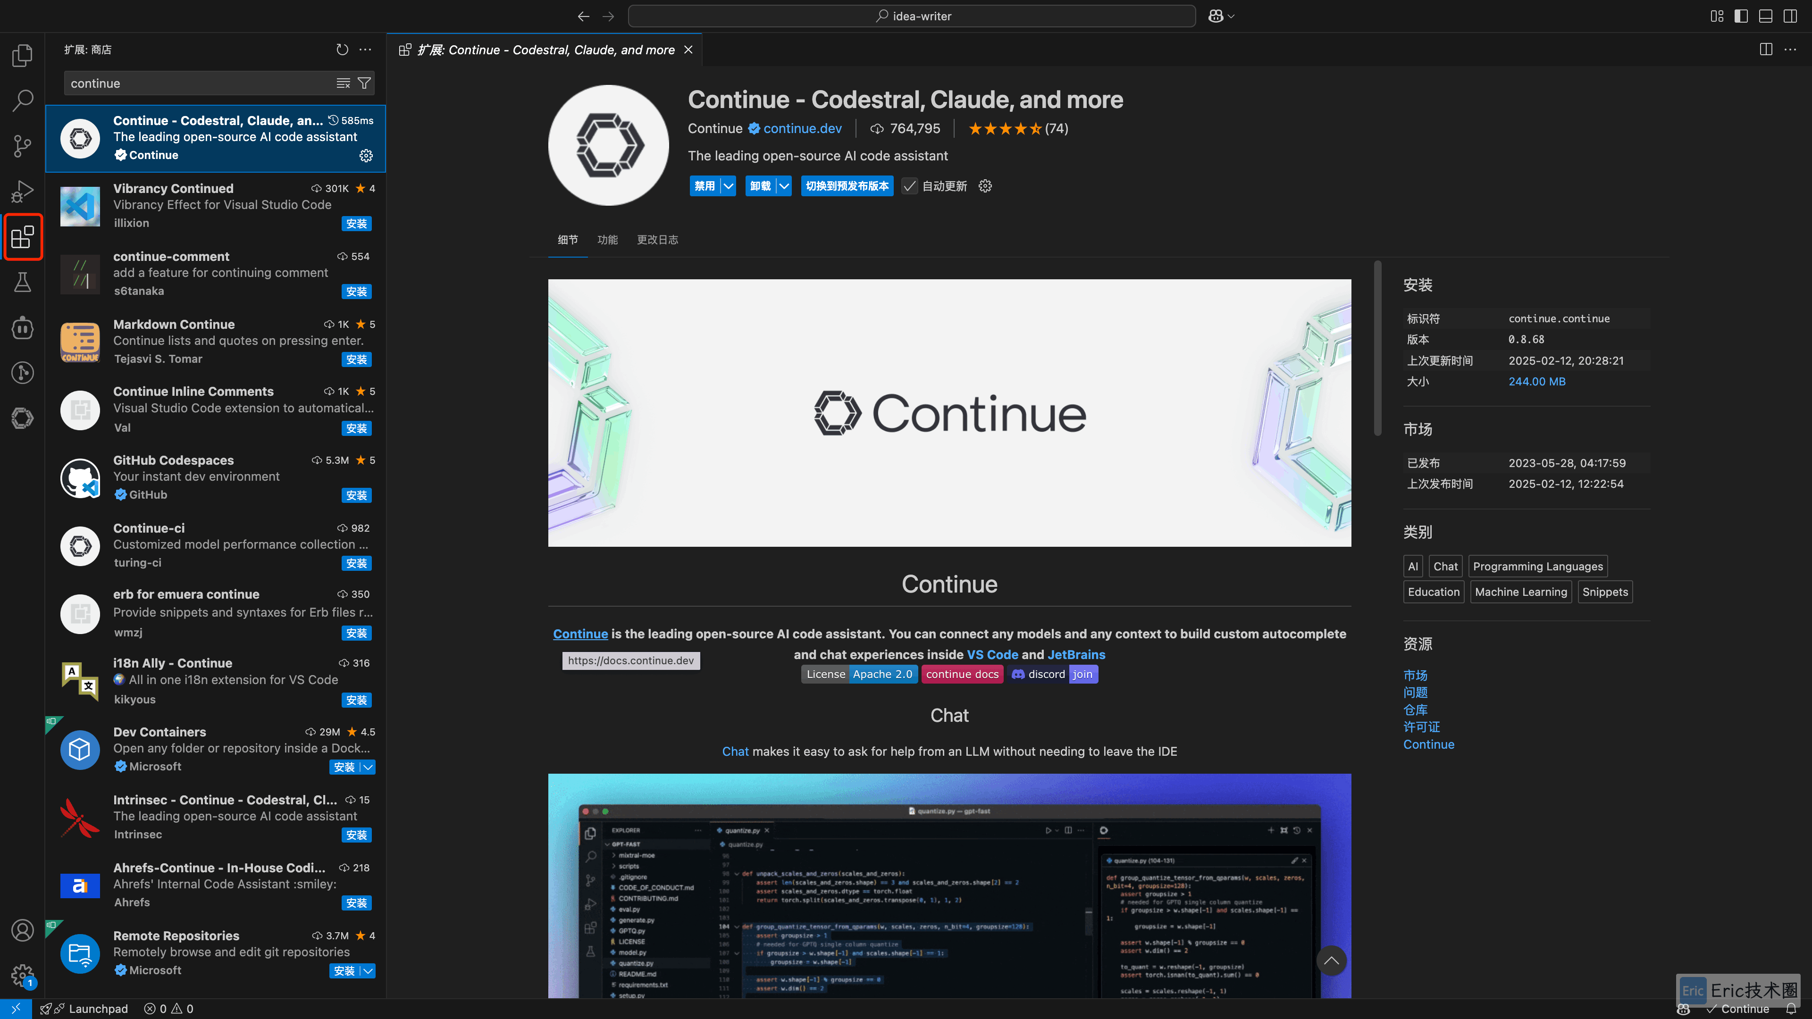Open the extension filter funnel

pyautogui.click(x=364, y=83)
